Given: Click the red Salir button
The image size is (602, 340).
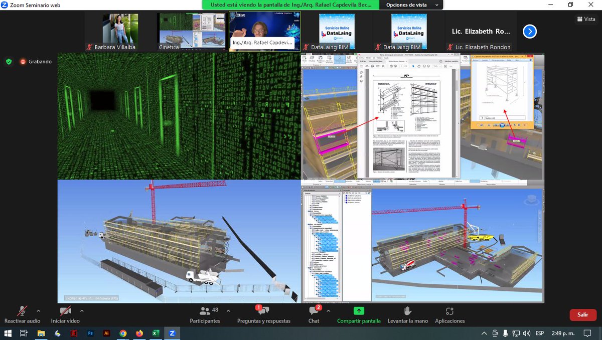Looking at the screenshot, I should [583, 314].
